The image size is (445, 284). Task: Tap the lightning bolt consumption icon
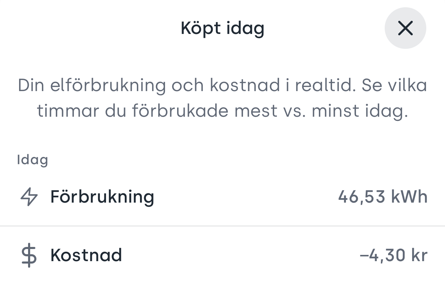29,197
